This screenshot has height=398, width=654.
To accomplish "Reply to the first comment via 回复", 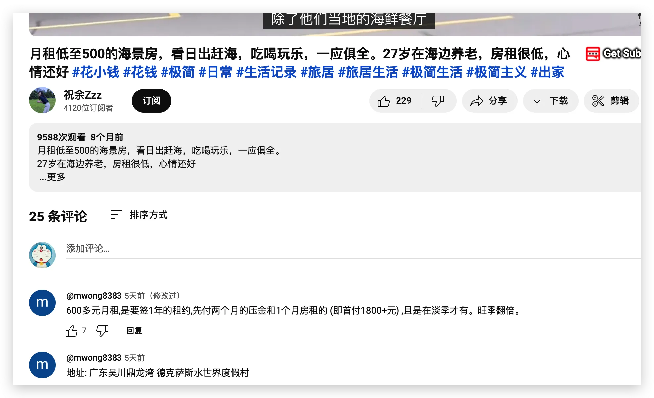I will 134,331.
